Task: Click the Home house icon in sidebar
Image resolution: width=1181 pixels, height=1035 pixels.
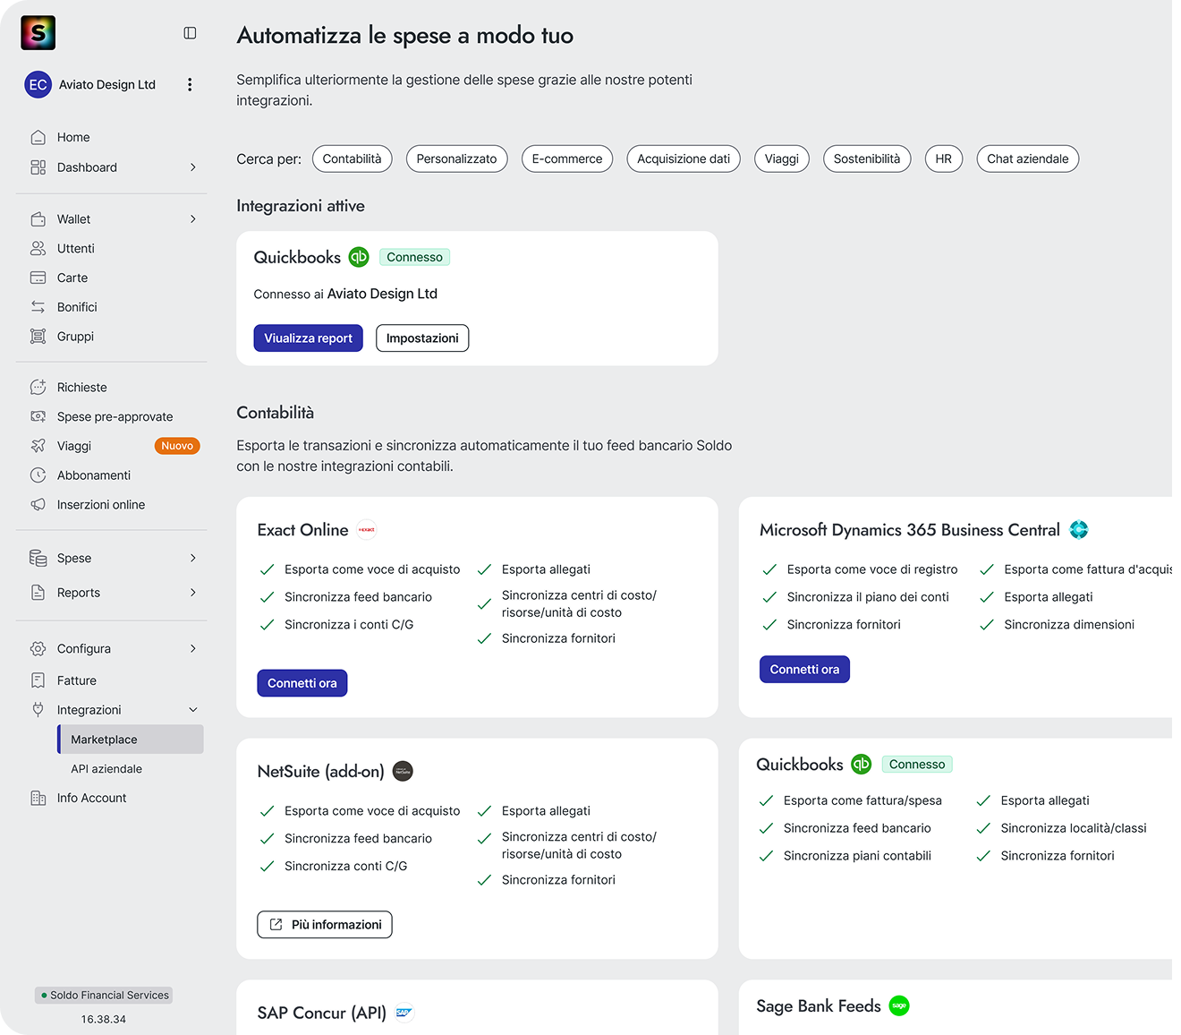Action: point(38,137)
